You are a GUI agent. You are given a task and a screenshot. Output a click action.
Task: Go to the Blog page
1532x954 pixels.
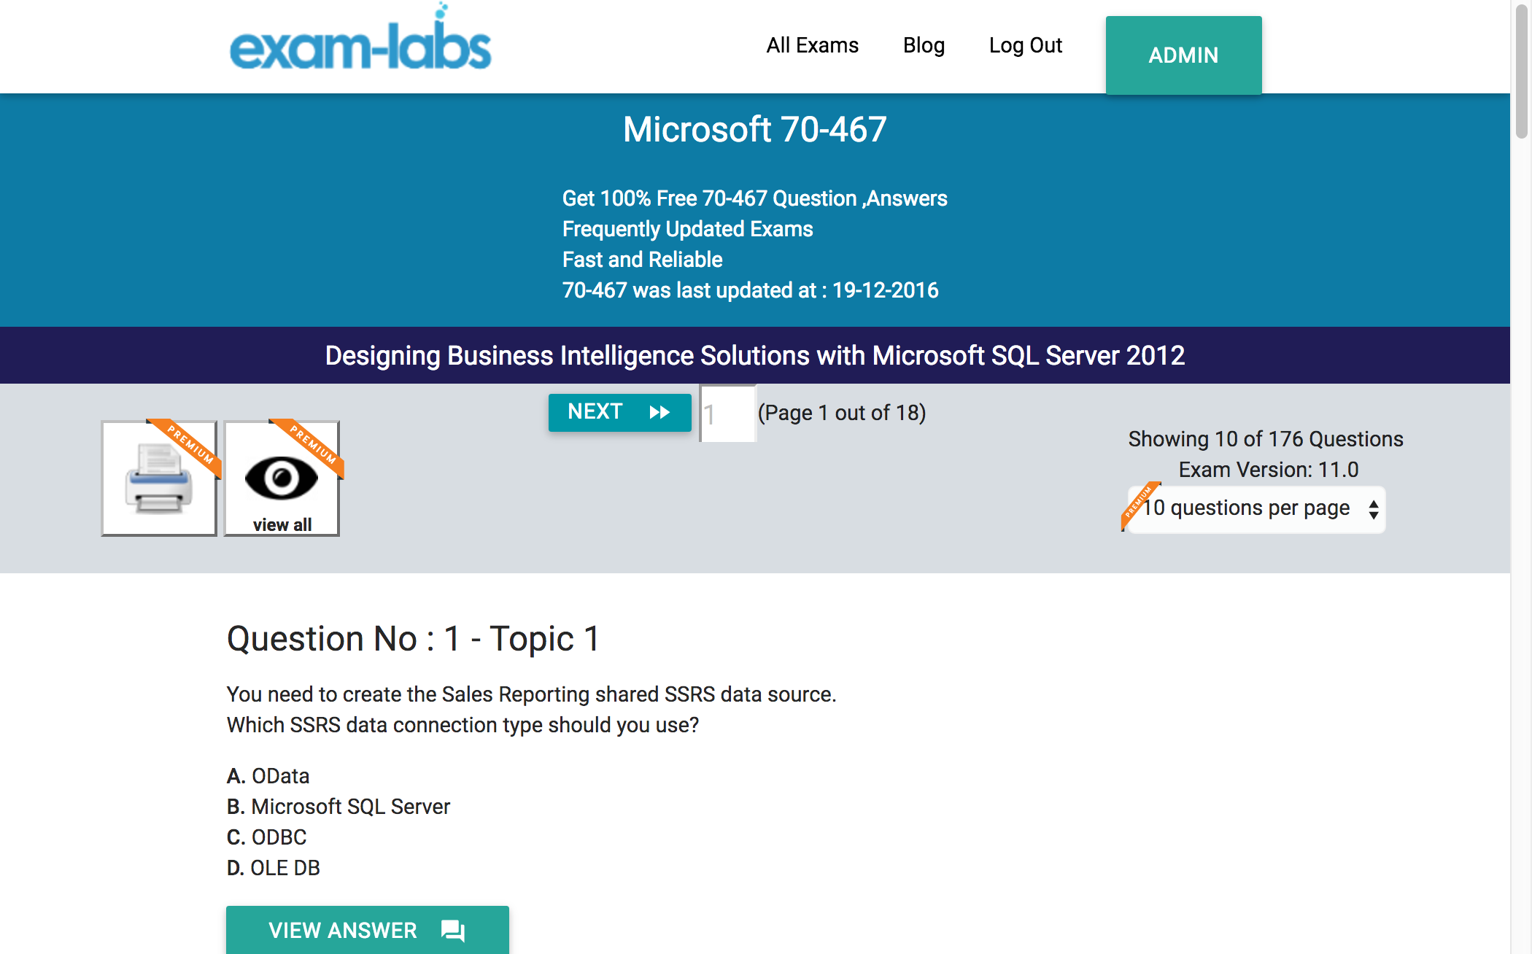tap(924, 45)
